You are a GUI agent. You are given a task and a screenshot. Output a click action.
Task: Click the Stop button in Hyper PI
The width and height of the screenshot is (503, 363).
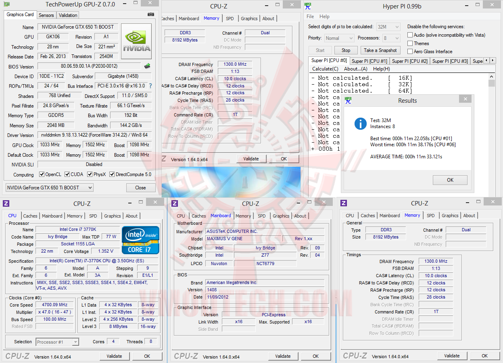click(x=346, y=50)
